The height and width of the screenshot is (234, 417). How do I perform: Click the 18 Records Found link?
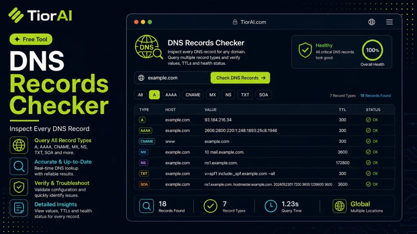point(375,95)
